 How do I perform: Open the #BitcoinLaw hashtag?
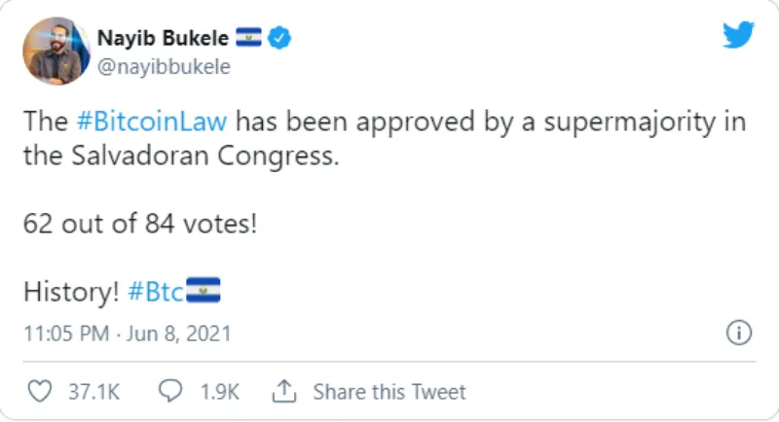pyautogui.click(x=151, y=123)
